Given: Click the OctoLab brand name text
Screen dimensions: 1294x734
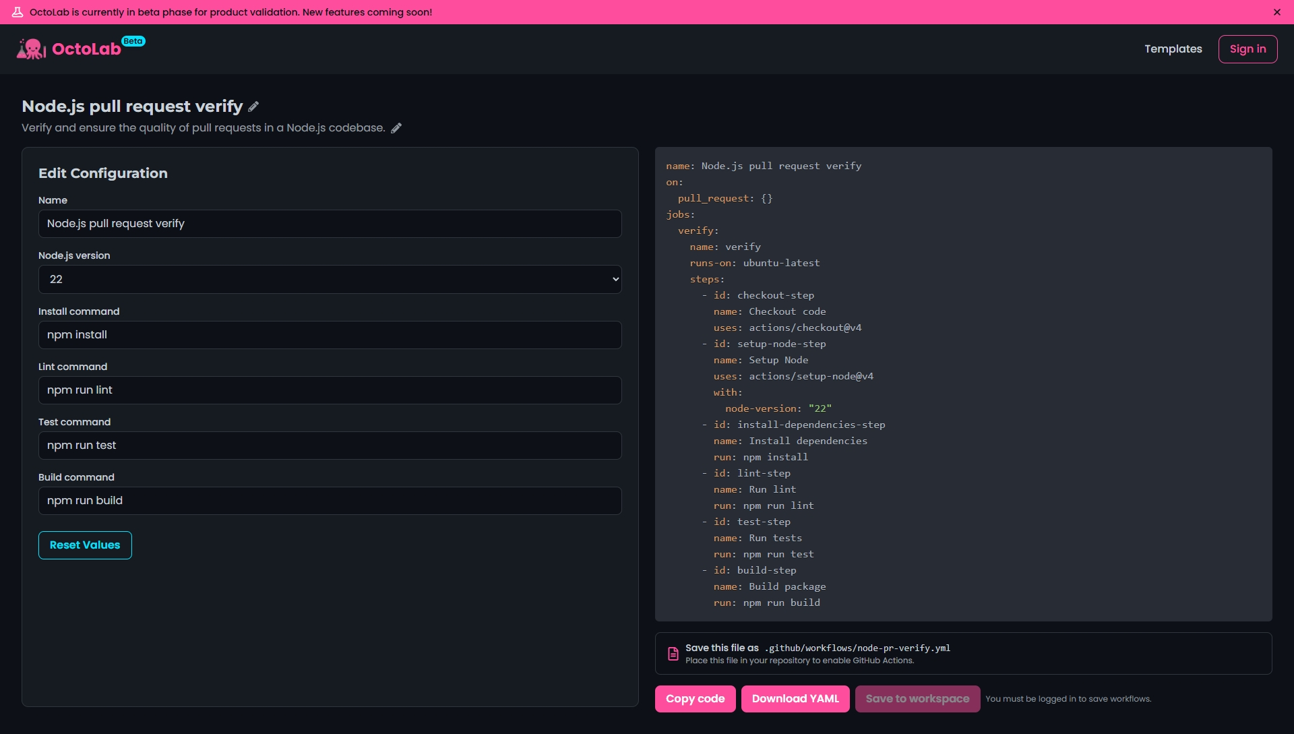Looking at the screenshot, I should coord(86,49).
